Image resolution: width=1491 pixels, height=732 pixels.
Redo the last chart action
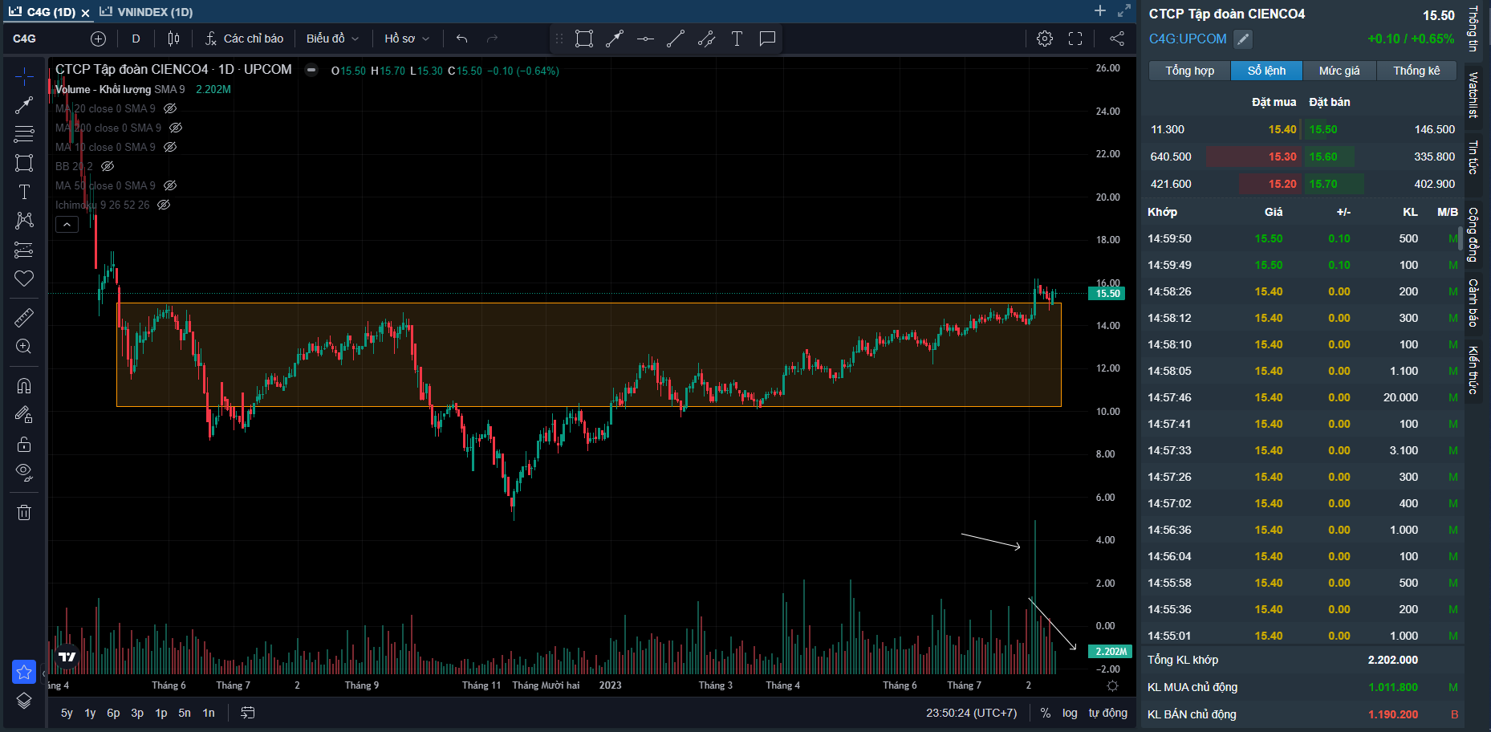point(492,39)
